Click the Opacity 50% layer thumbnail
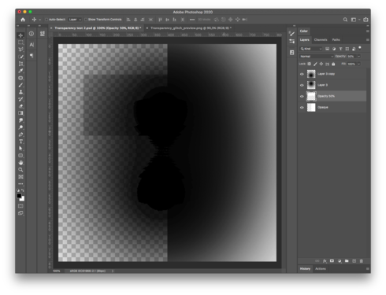 (x=311, y=96)
